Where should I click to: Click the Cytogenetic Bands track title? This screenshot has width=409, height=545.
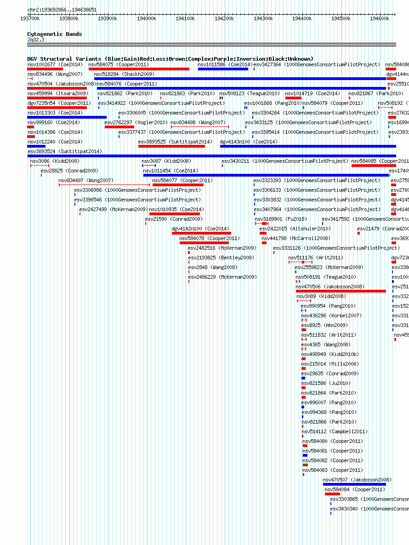coord(55,34)
